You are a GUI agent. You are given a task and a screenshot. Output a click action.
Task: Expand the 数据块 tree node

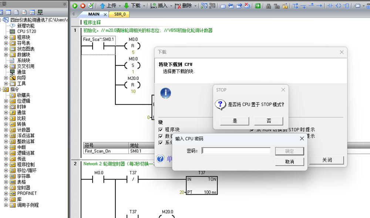click(6, 55)
